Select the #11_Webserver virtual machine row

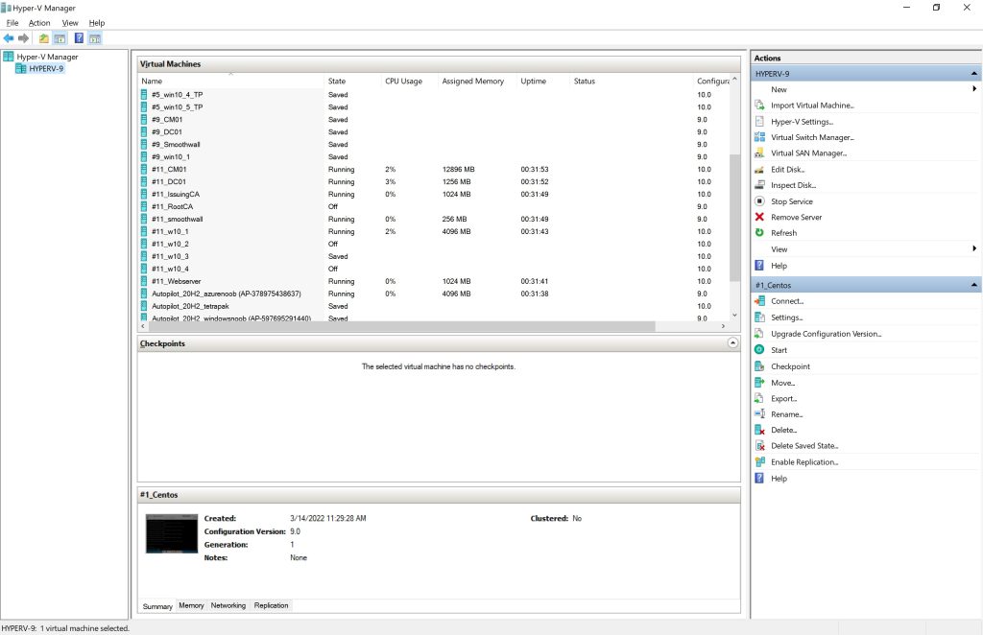[x=433, y=281]
